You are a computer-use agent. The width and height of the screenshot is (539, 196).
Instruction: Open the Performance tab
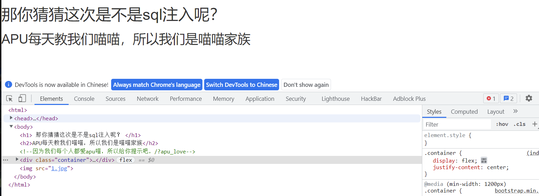[x=186, y=99]
